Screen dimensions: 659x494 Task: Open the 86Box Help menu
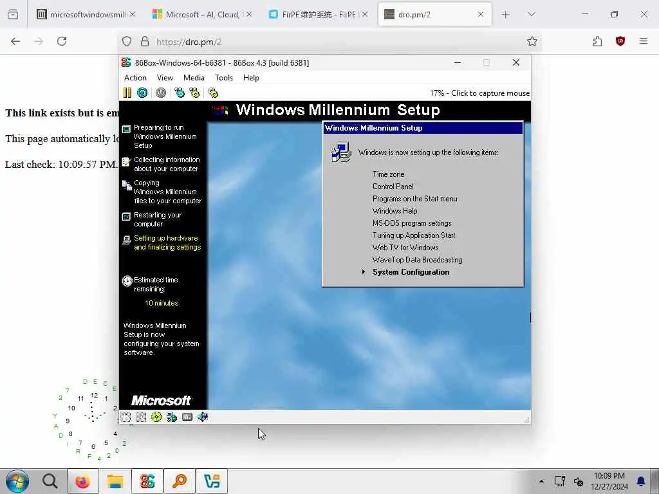(x=251, y=78)
